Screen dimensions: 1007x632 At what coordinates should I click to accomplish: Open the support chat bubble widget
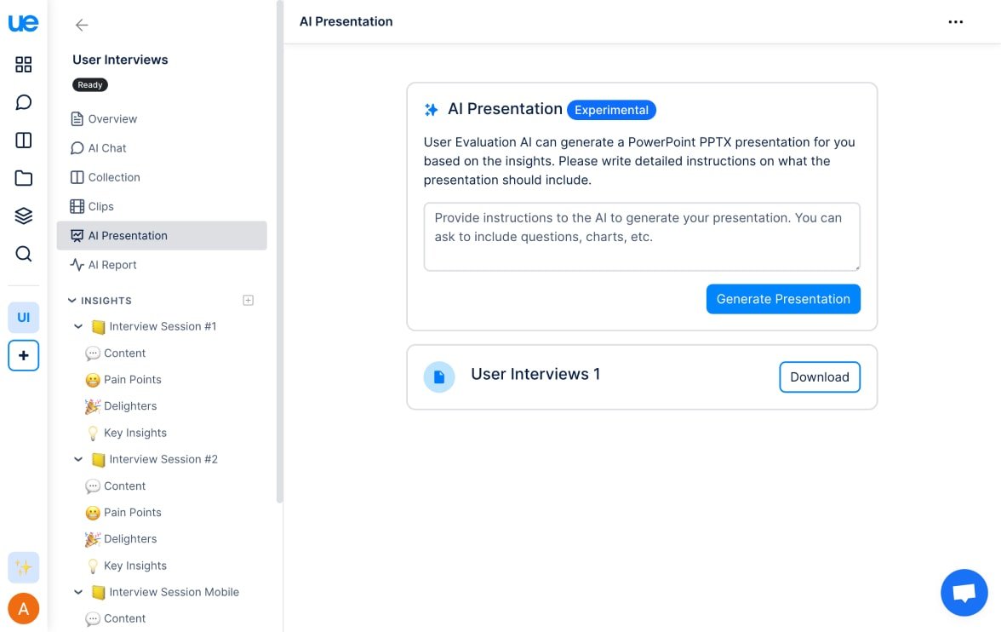(964, 593)
